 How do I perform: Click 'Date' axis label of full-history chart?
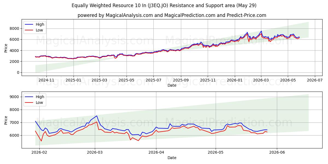pyautogui.click(x=172, y=85)
